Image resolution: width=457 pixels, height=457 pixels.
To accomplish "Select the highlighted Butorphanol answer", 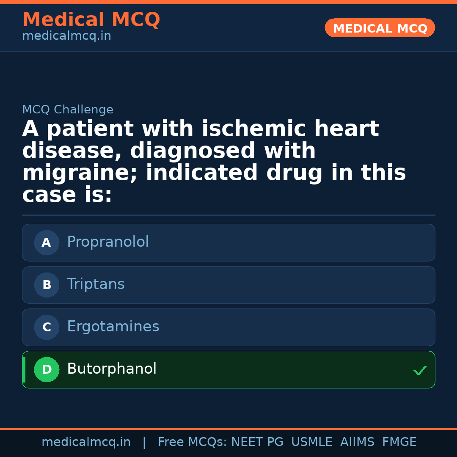I will click(228, 369).
